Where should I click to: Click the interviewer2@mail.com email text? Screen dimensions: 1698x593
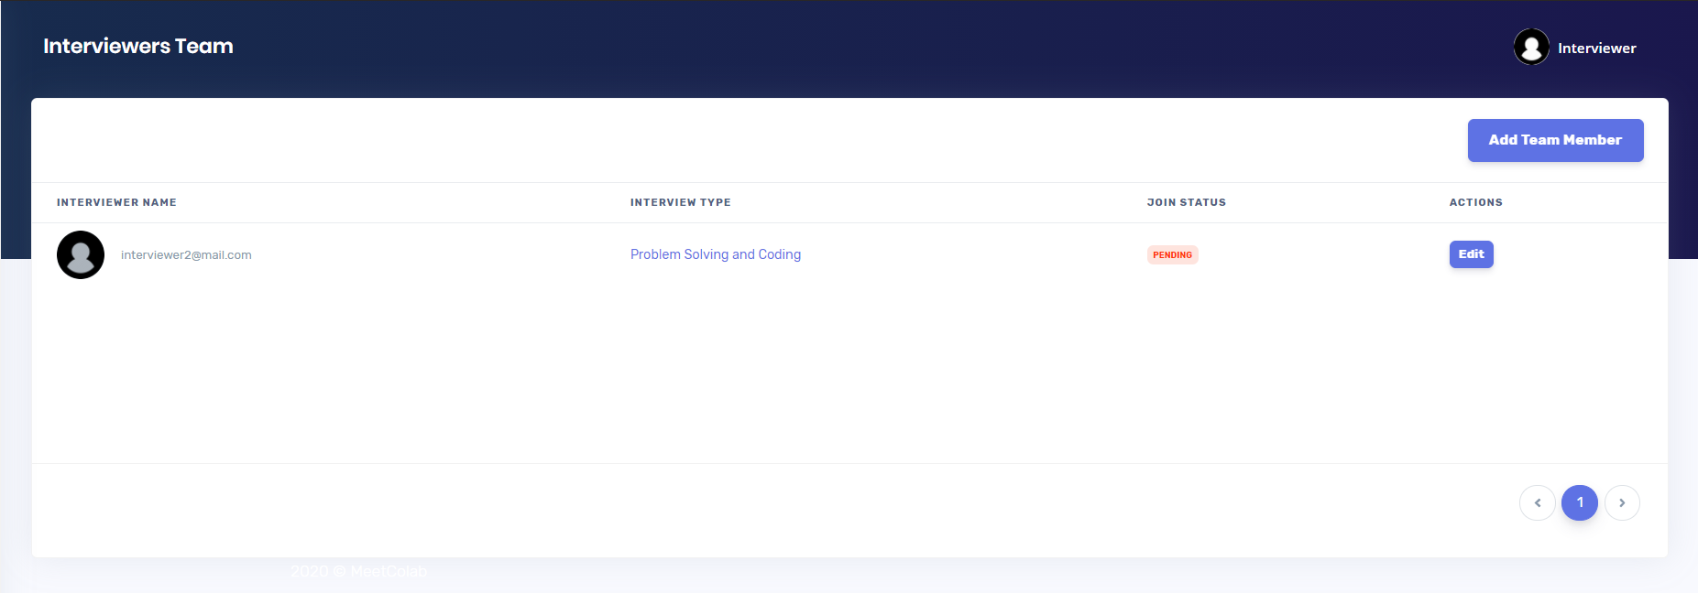click(x=186, y=255)
